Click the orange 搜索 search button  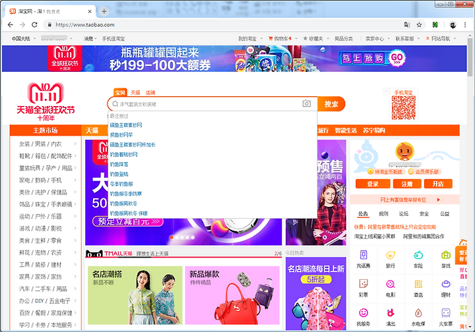pos(331,104)
